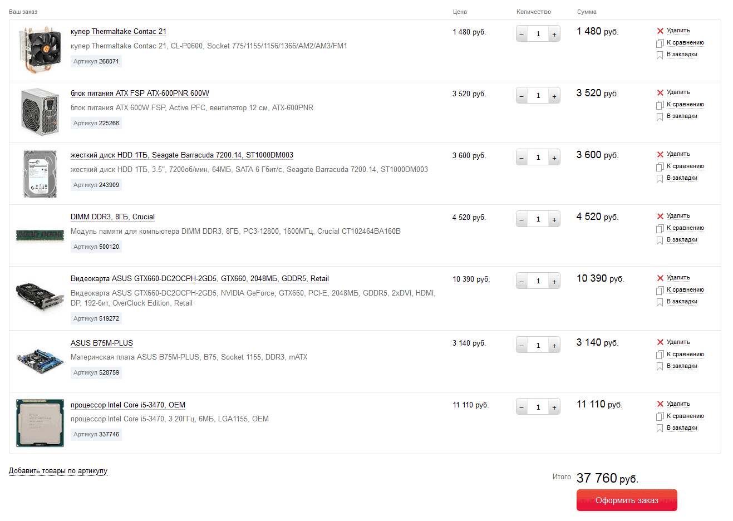The image size is (733, 521).
Task: Delete the Thermaltake Contac 21 cooler
Action: click(x=677, y=31)
